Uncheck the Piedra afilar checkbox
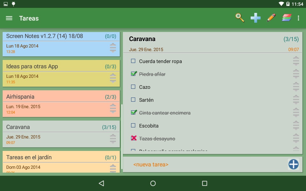Image resolution: width=306 pixels, height=191 pixels. pos(134,74)
